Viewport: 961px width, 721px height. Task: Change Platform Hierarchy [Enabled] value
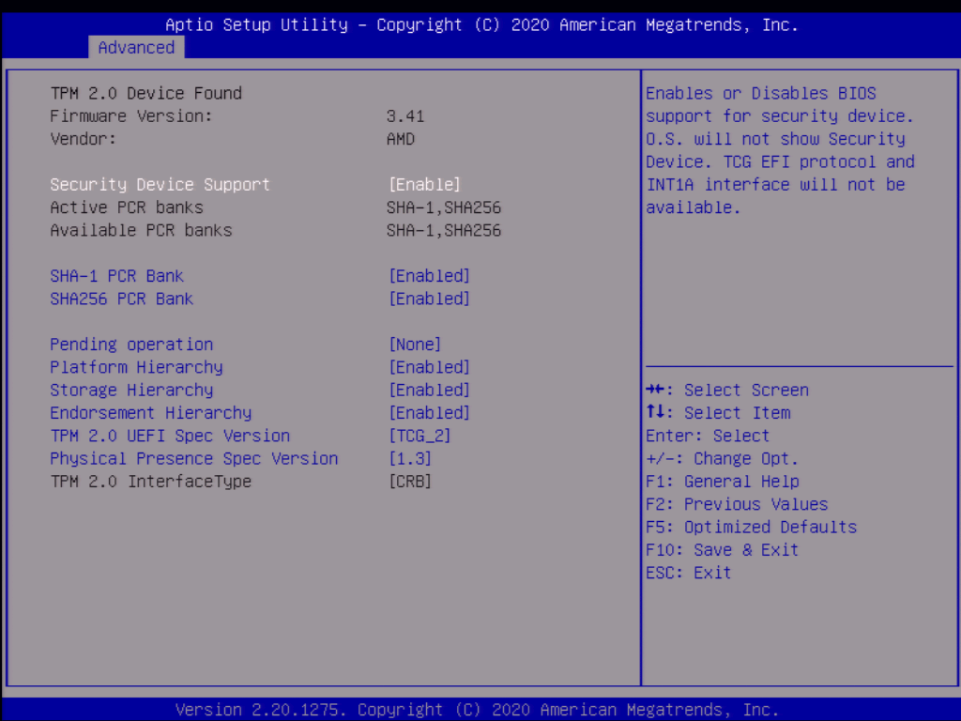pyautogui.click(x=429, y=367)
